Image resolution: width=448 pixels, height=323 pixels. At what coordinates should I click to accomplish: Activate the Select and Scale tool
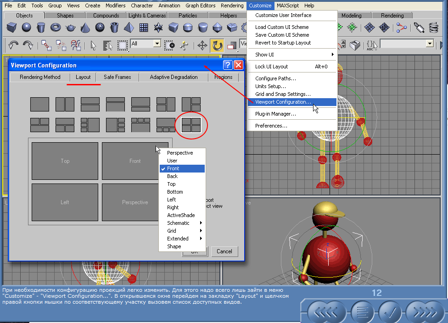(x=232, y=45)
